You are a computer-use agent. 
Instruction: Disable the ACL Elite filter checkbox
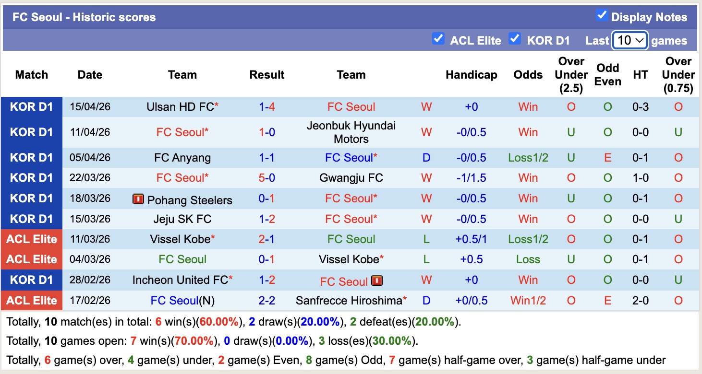point(438,39)
